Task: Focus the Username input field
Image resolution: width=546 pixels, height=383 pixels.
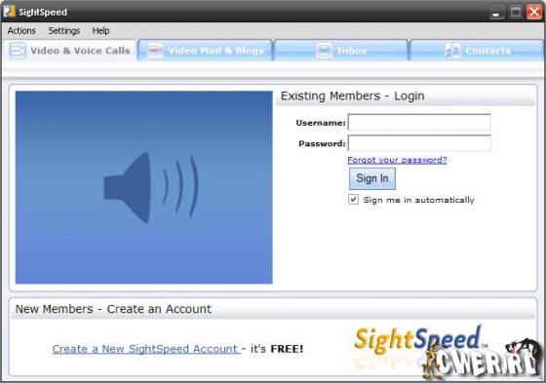Action: click(419, 122)
